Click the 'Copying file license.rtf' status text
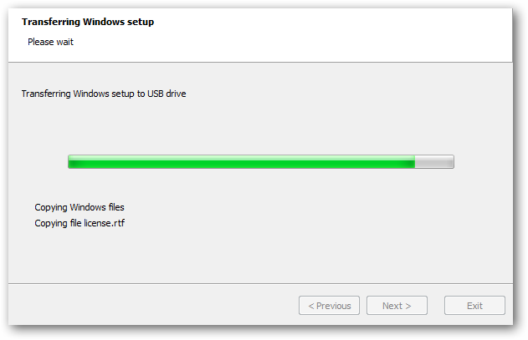Viewport: 528px width, 340px height. tap(79, 223)
